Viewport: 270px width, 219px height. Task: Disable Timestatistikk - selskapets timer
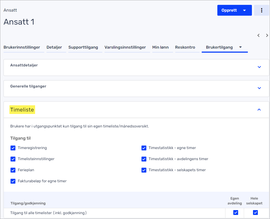144,170
